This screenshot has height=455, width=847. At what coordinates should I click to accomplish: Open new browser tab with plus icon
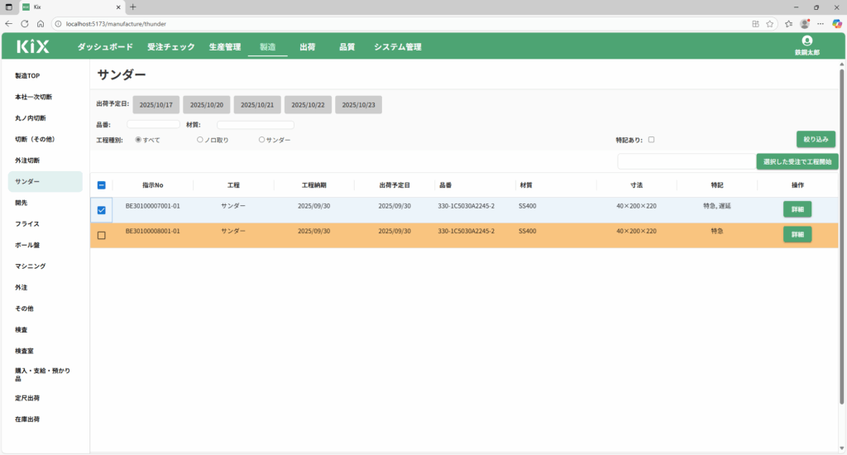pyautogui.click(x=133, y=7)
